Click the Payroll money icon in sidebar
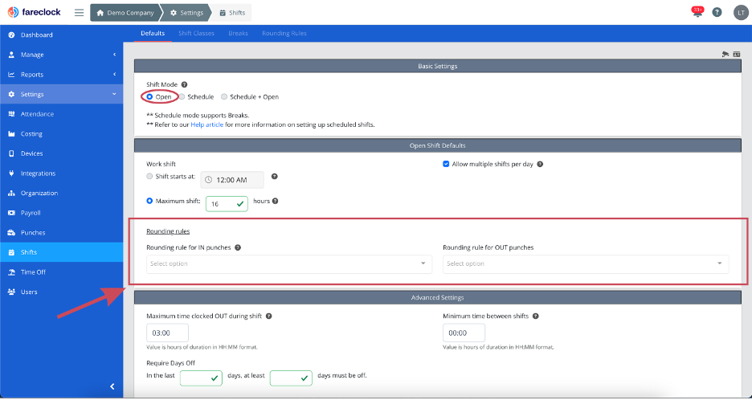 (11, 213)
